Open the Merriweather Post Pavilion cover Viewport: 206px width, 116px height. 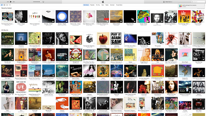(x=103, y=87)
